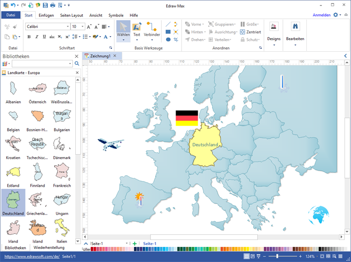The image size is (351, 262).
Task: Open the Seite-1 page selector dropdown
Action: tap(127, 243)
